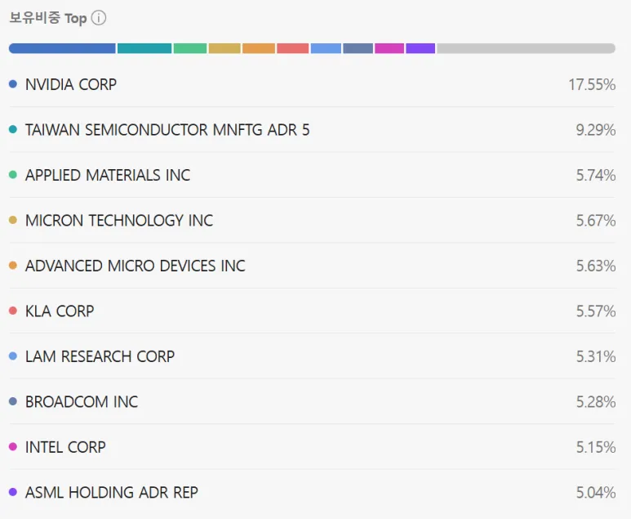This screenshot has width=631, height=519.
Task: Click the light blue dot beside LAM RESEARCH
Action: click(13, 356)
